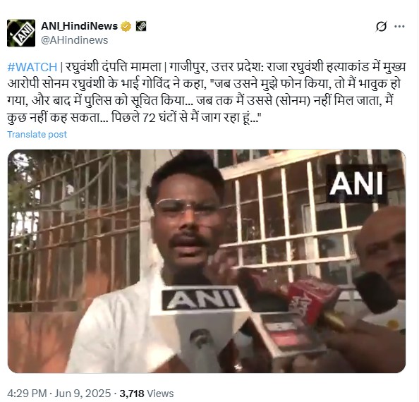This screenshot has width=419, height=402.
Task: Click the small ANI affiliate badge beside the checkmark
Action: tap(141, 26)
